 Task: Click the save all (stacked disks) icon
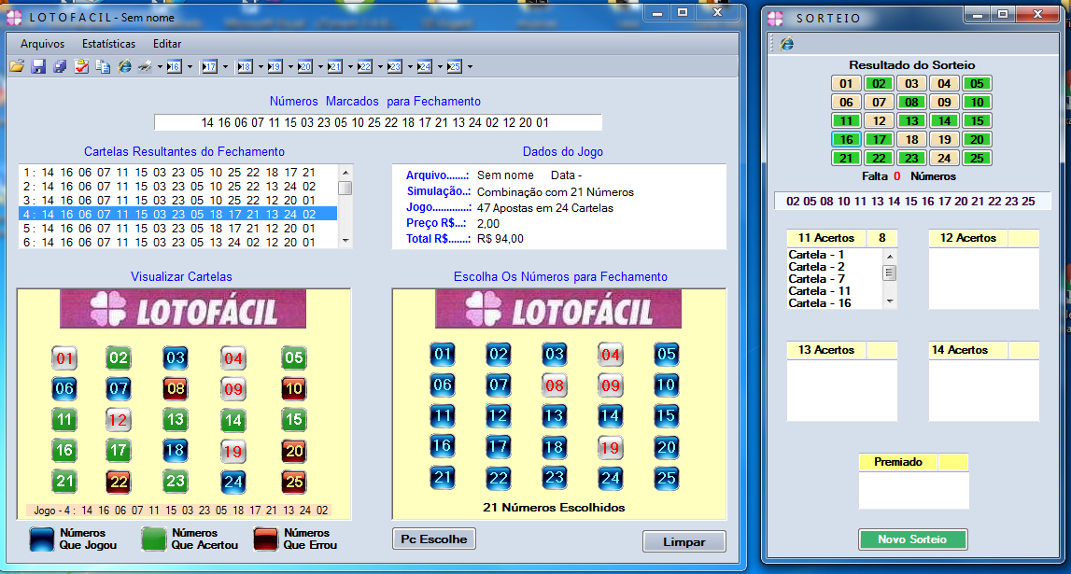tap(60, 66)
